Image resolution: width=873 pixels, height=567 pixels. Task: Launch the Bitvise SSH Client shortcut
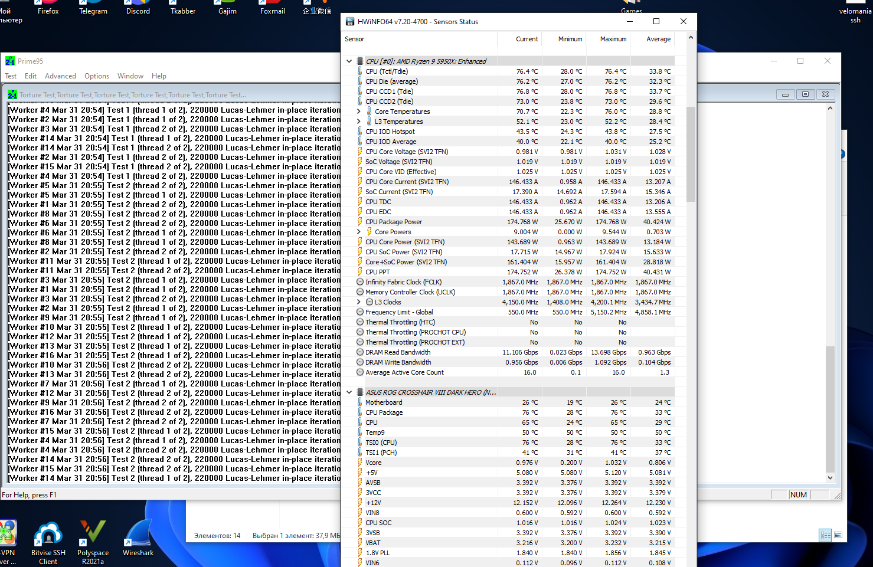point(48,543)
